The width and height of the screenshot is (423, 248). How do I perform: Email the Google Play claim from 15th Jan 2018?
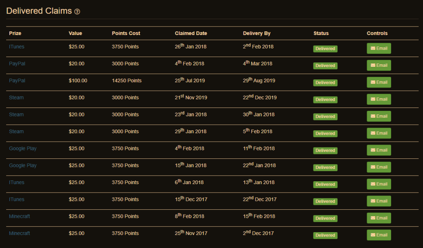378,167
